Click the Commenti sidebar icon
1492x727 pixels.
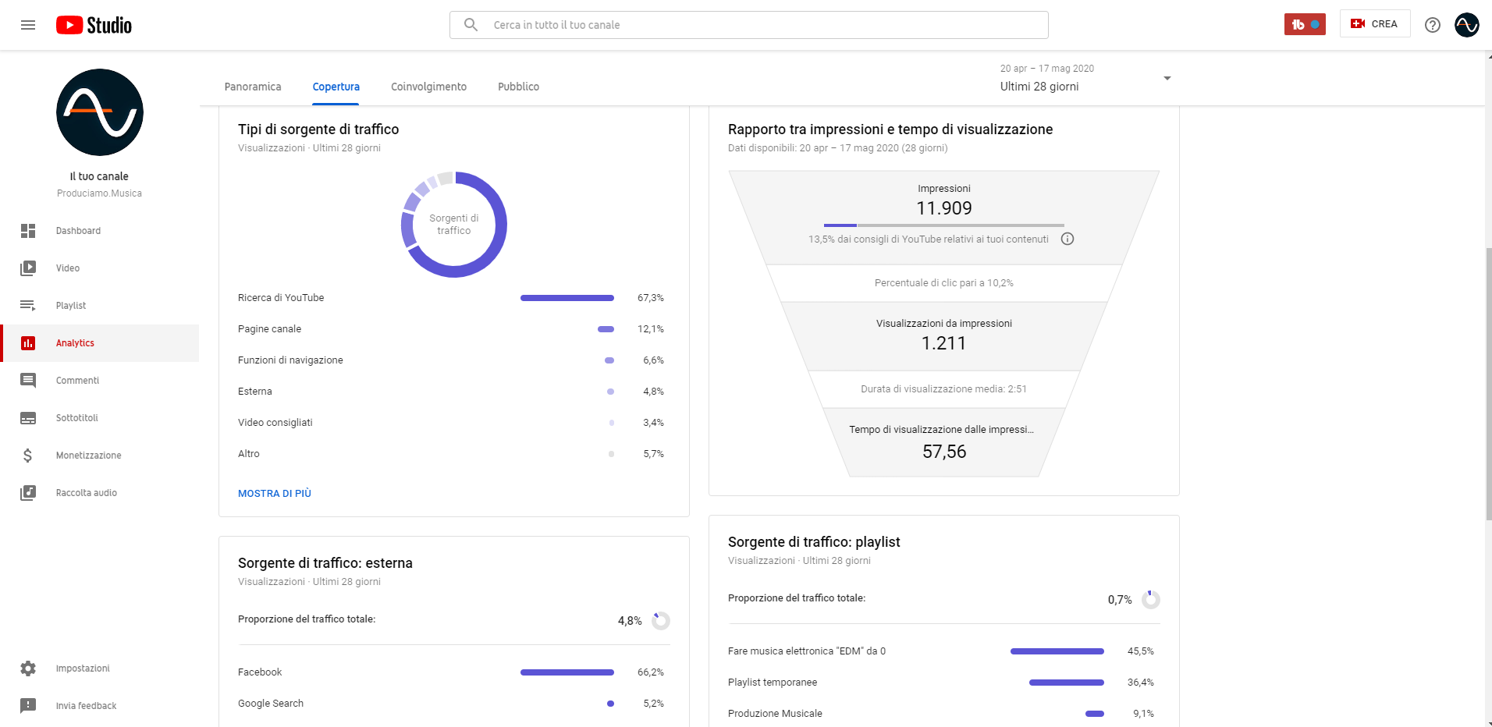pyautogui.click(x=28, y=381)
